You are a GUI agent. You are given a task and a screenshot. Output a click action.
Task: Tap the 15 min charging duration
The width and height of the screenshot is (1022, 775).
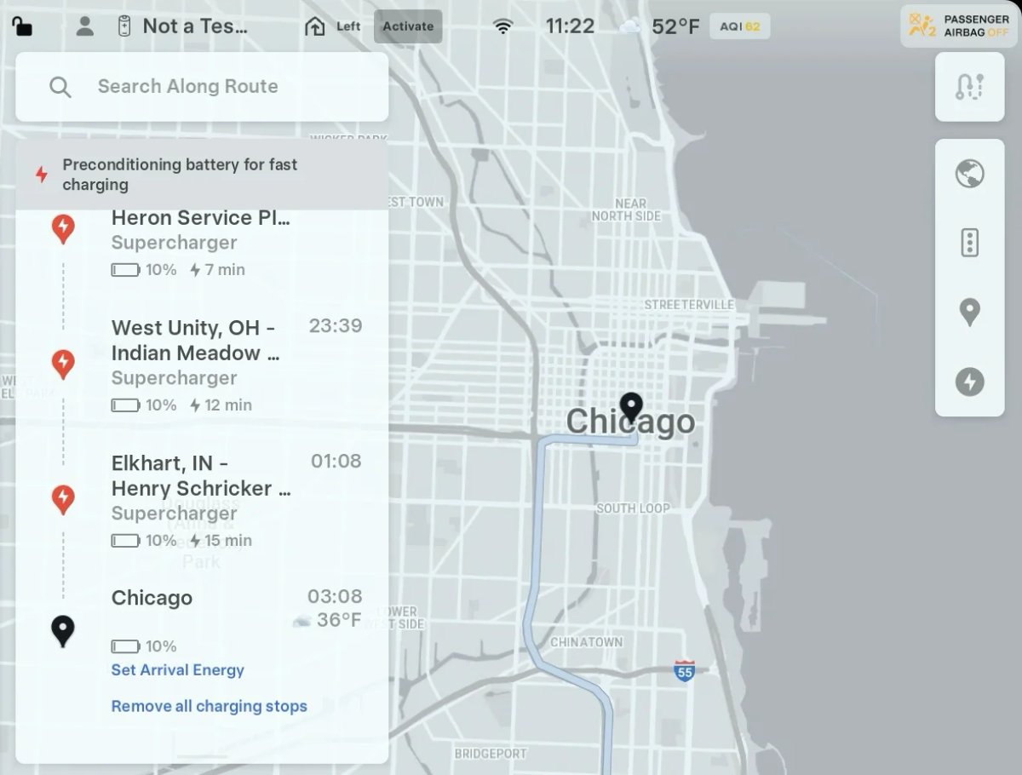tap(221, 541)
